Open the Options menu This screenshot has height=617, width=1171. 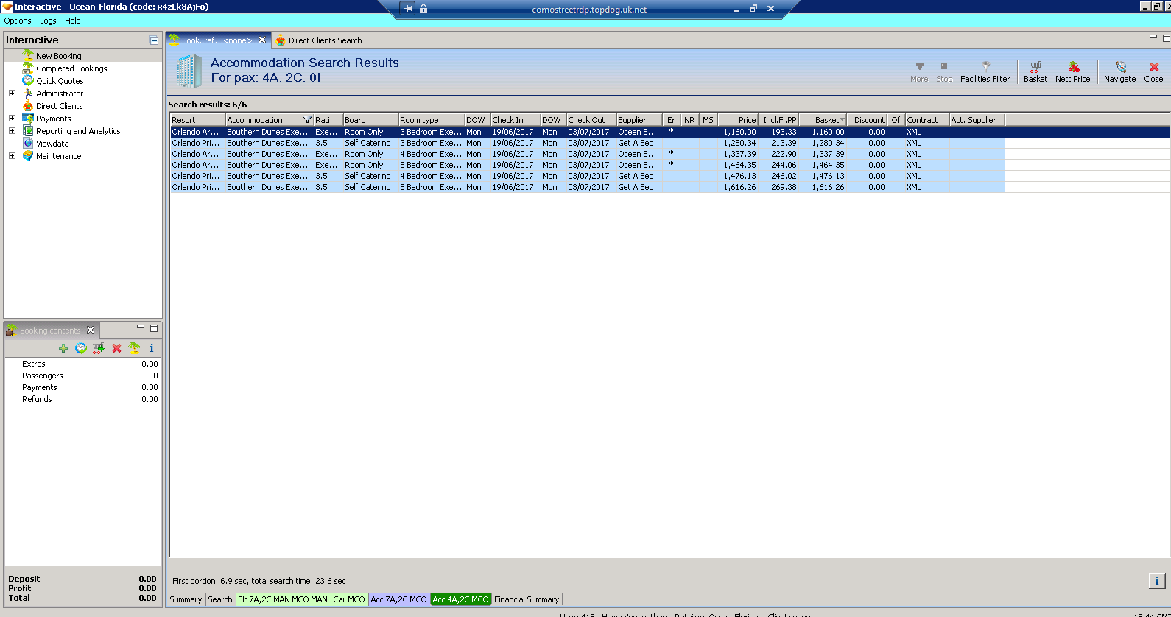pos(18,21)
